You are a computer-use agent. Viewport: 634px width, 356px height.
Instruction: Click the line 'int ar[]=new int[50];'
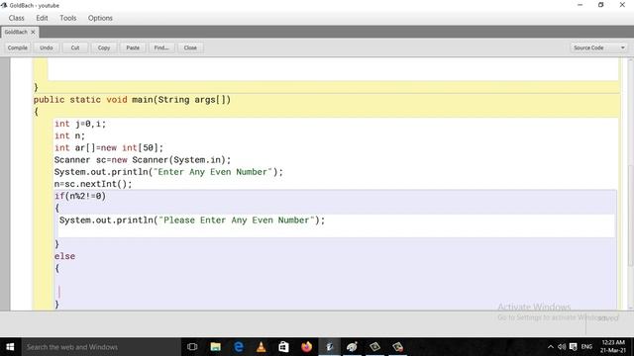tap(109, 148)
